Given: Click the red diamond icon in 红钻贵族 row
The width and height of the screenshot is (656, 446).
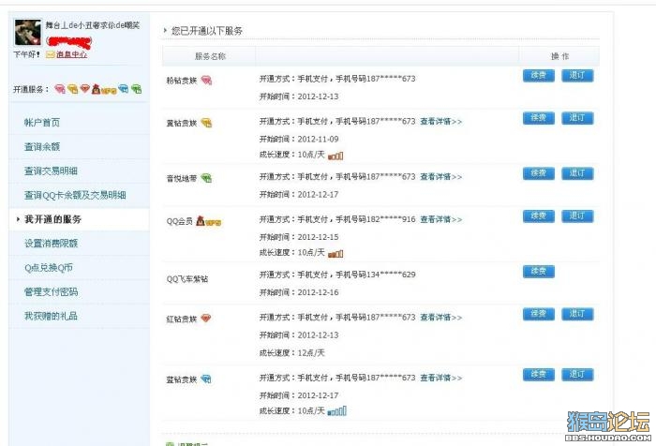Looking at the screenshot, I should (206, 319).
